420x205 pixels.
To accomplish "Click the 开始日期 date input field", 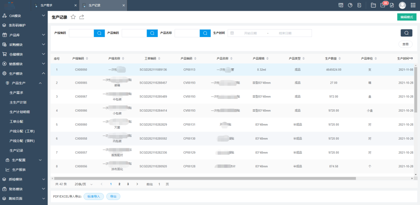I will (250, 33).
